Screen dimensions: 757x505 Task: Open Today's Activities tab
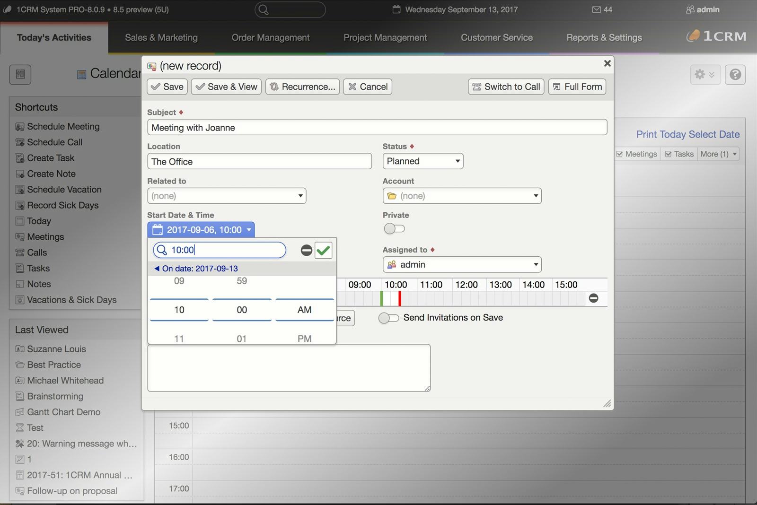54,37
